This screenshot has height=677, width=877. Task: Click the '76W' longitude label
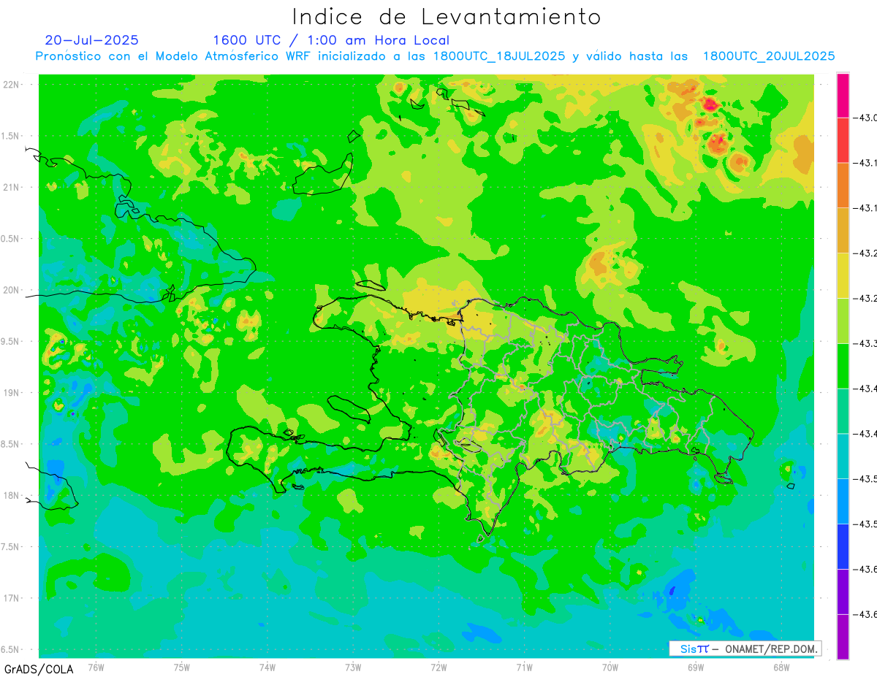[x=96, y=668]
